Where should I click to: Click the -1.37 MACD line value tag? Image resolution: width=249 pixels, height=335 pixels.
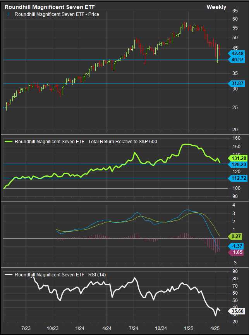point(236,246)
